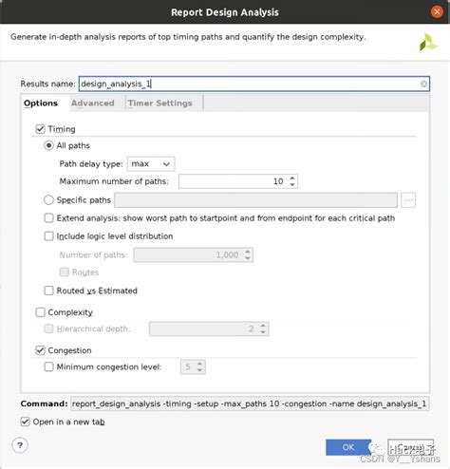Click the Vivado logo icon
Screen dimensions: 450x469
tap(428, 42)
